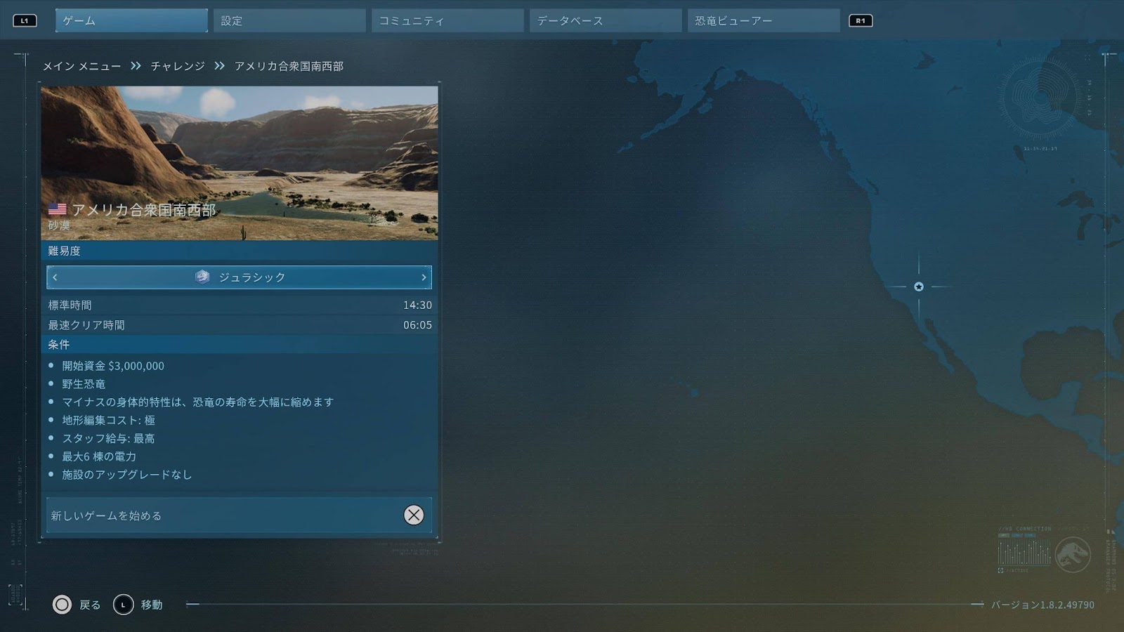Click the circle 戻る button icon
Screen dimensions: 1124x632
tap(62, 605)
